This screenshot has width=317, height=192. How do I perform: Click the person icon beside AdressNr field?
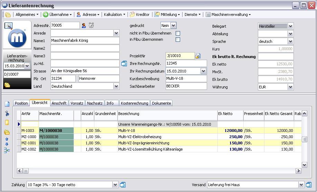point(84,25)
